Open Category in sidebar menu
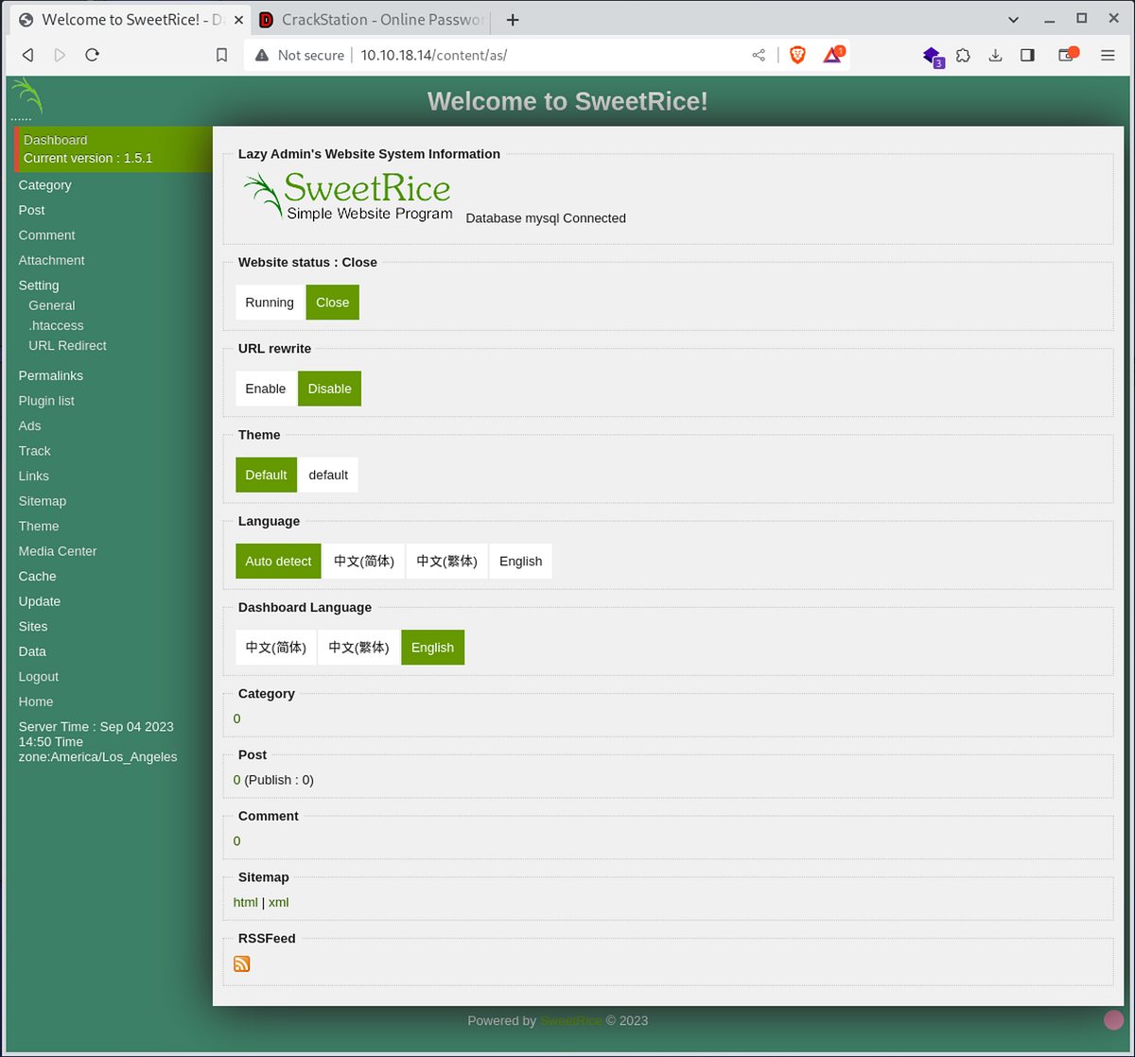 point(44,185)
